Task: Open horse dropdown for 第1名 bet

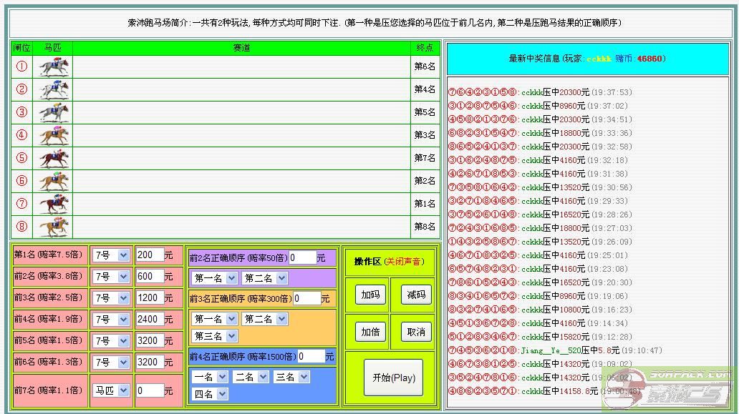Action: click(110, 255)
